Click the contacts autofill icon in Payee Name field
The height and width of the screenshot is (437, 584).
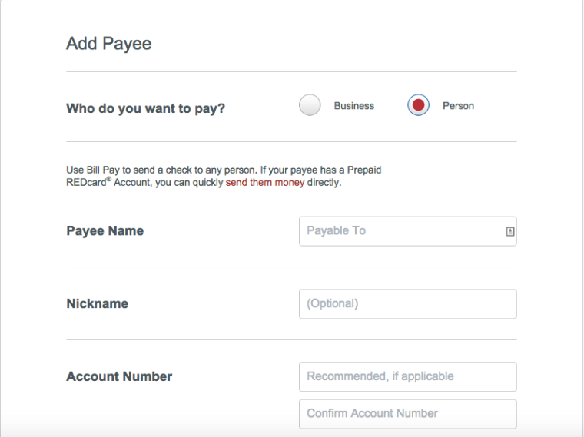click(x=510, y=231)
